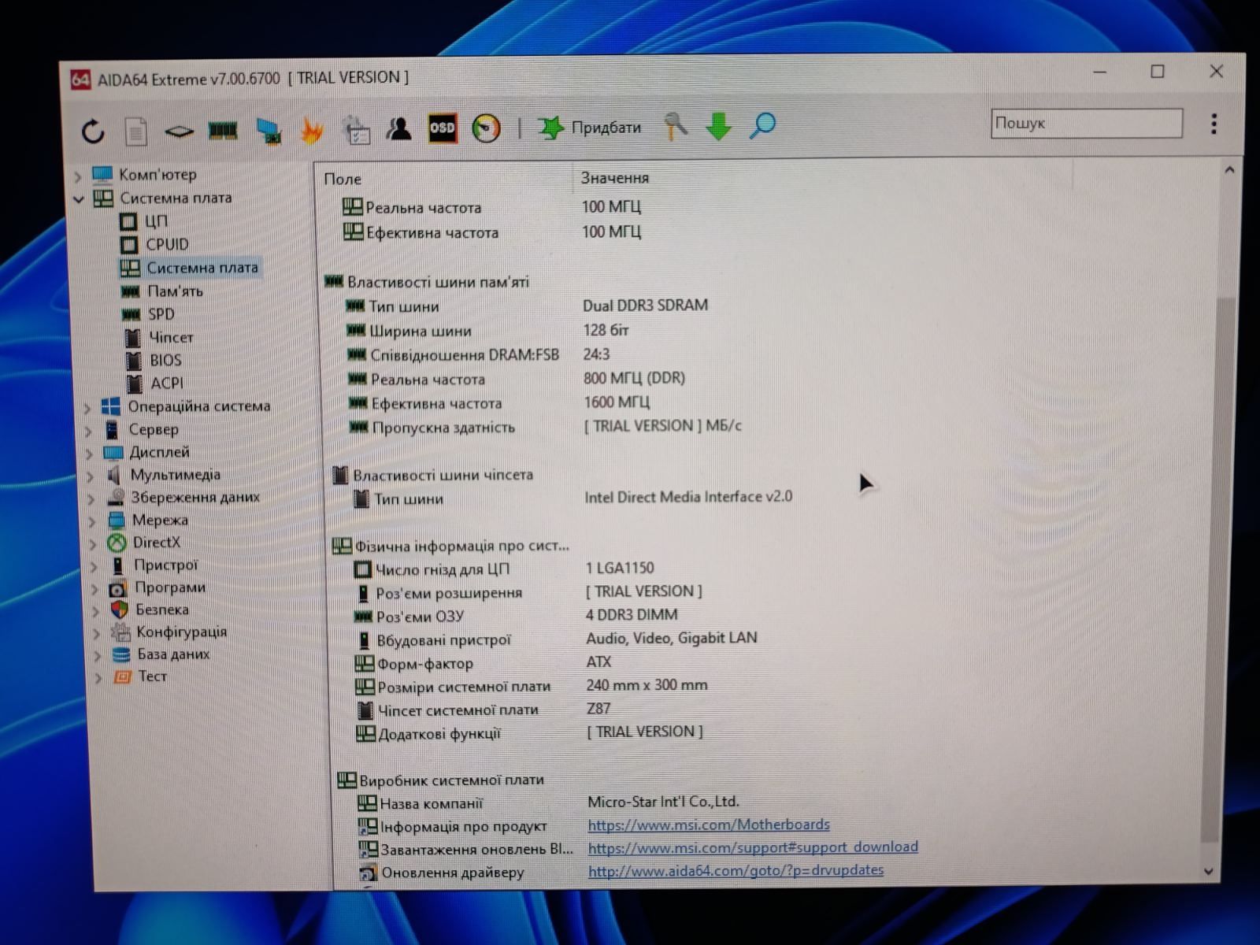This screenshot has width=1260, height=945.
Task: Select ЦП in the tree
Action: click(x=156, y=221)
